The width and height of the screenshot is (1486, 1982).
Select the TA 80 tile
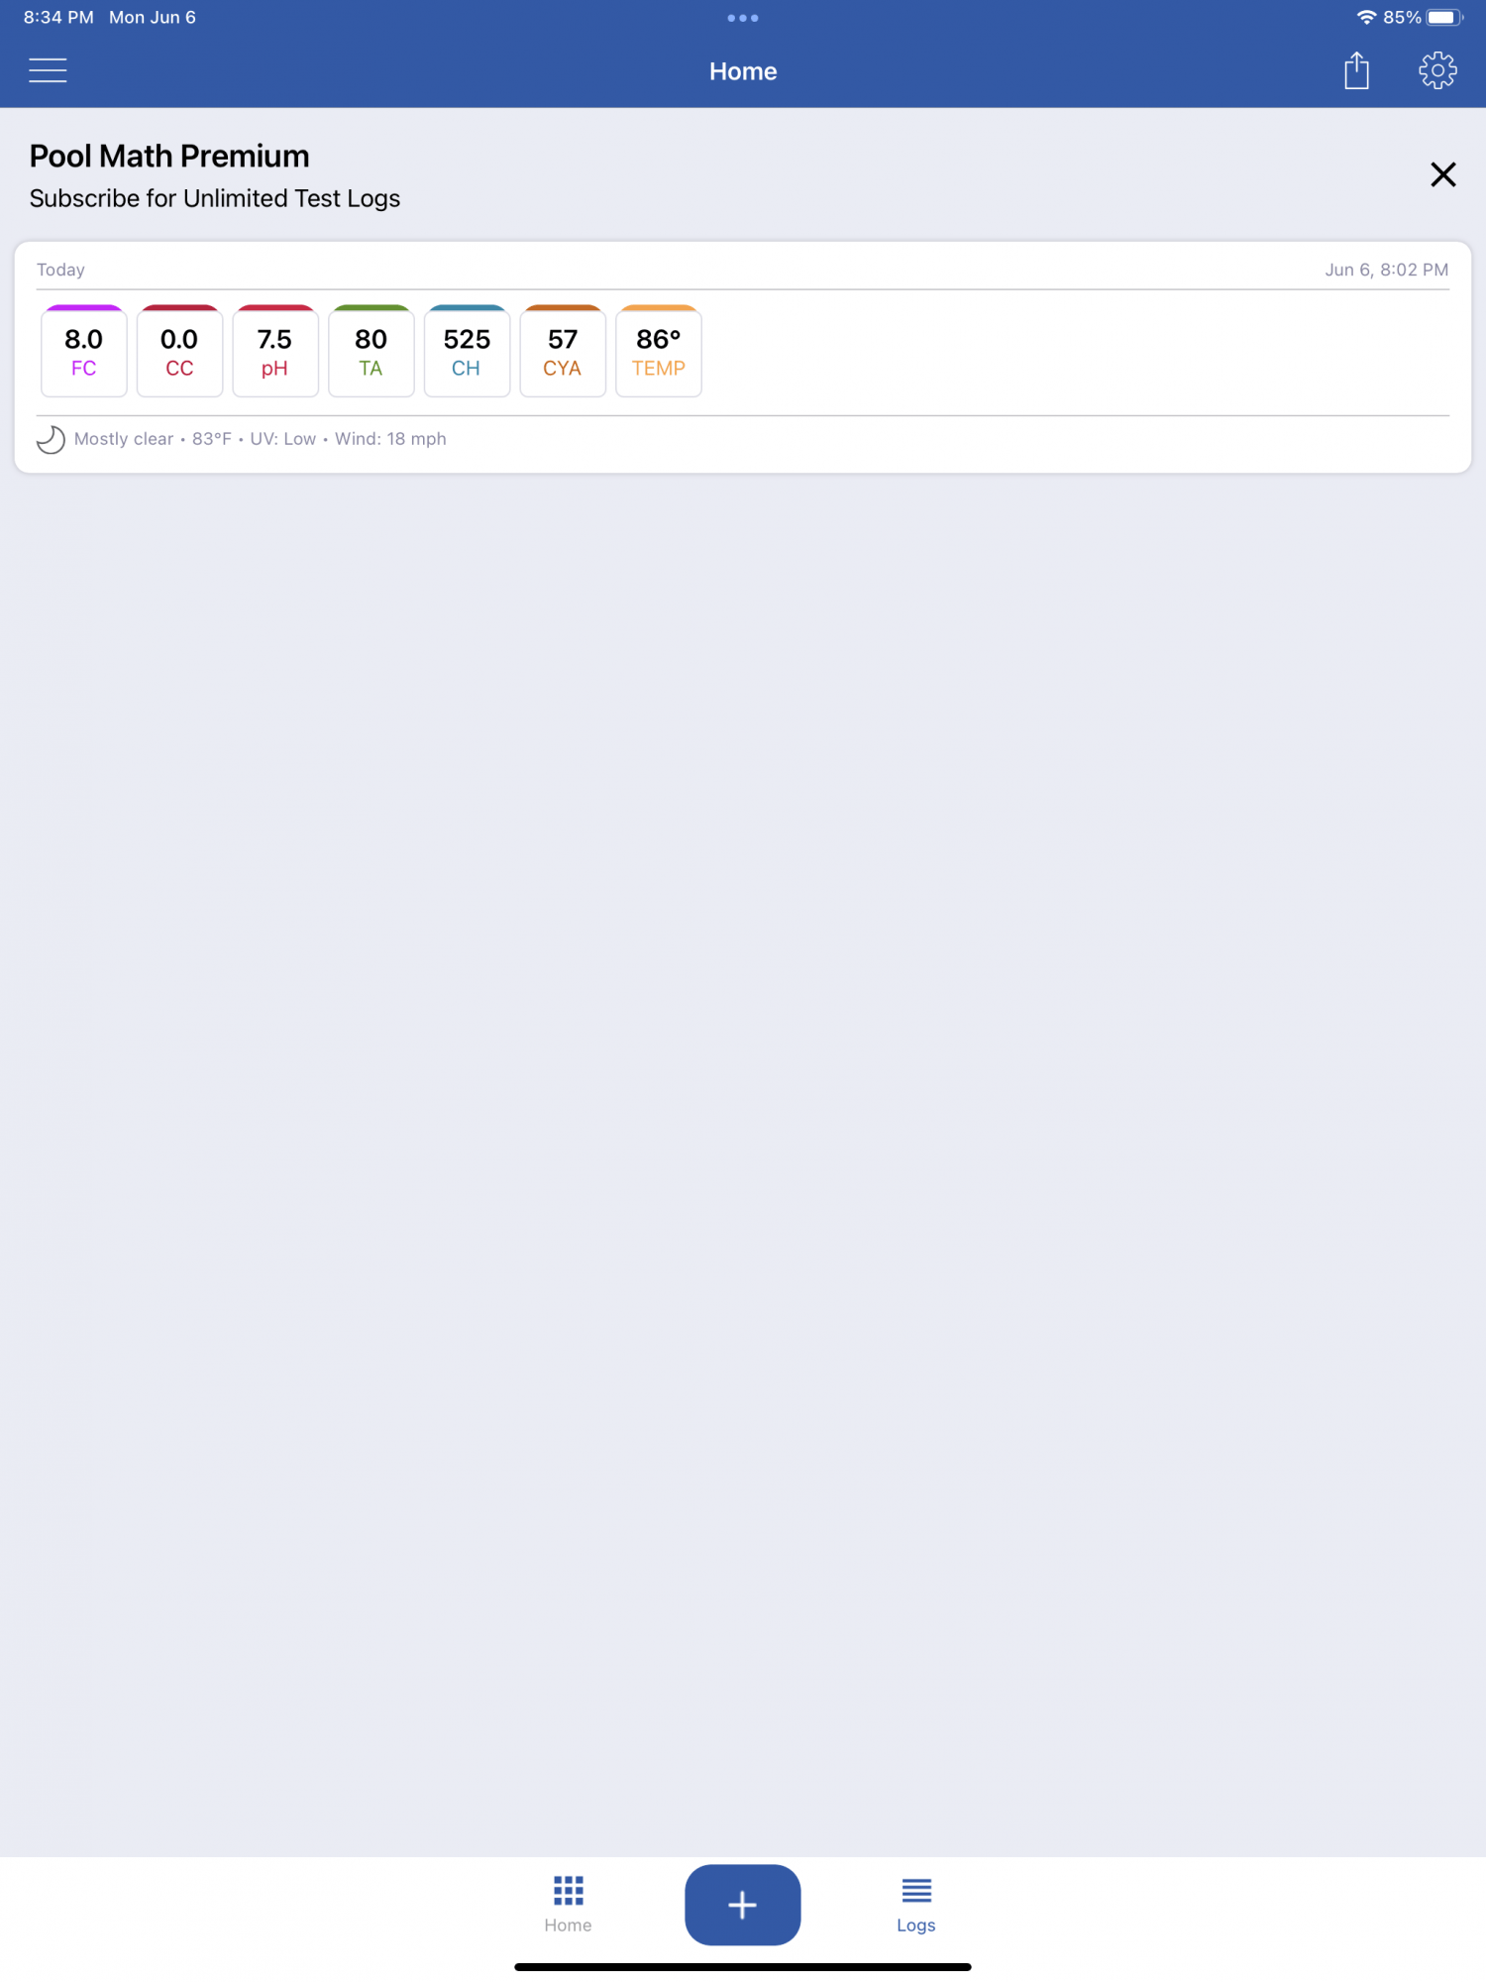click(371, 351)
